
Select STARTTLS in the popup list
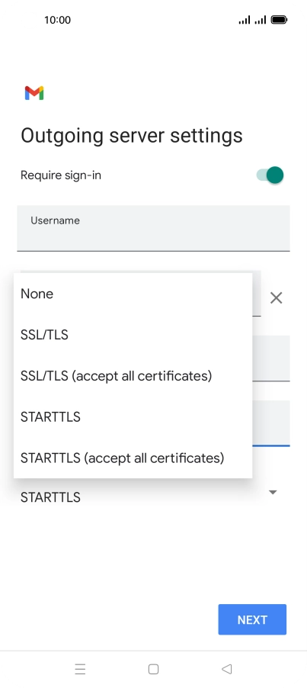click(x=133, y=416)
